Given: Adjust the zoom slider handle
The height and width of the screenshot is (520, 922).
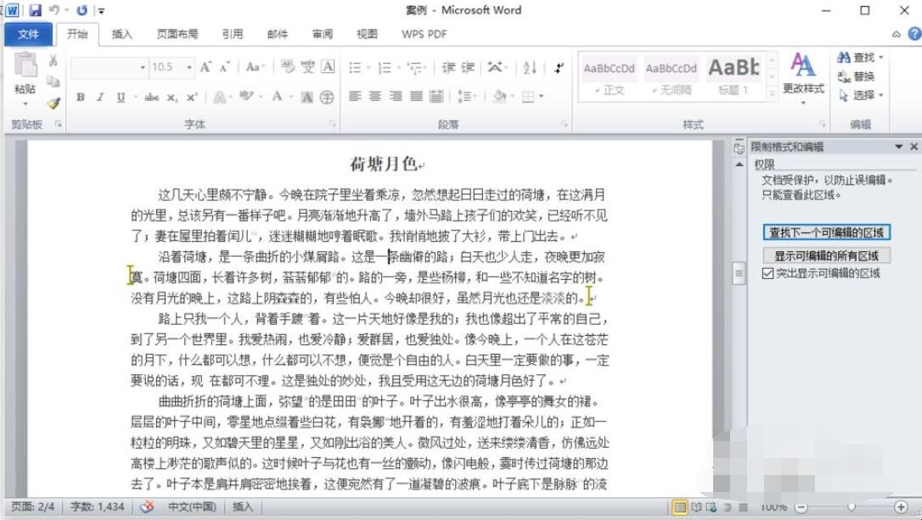Looking at the screenshot, I should [x=851, y=507].
